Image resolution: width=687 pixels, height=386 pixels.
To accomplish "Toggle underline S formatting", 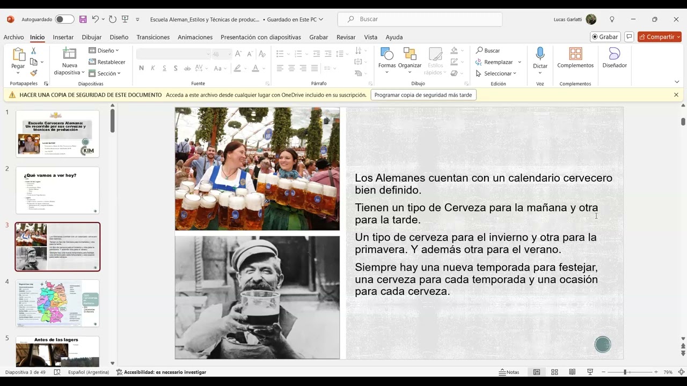I will coord(164,68).
